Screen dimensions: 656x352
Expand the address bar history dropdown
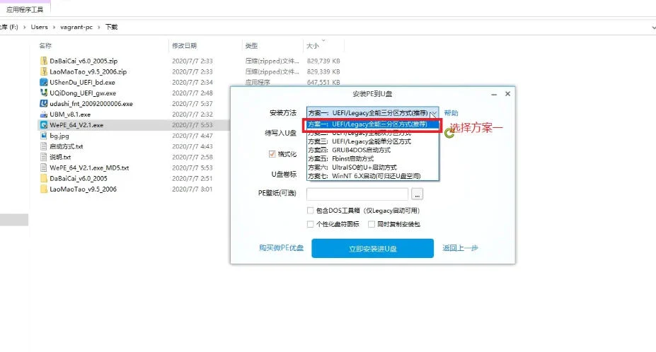point(651,27)
